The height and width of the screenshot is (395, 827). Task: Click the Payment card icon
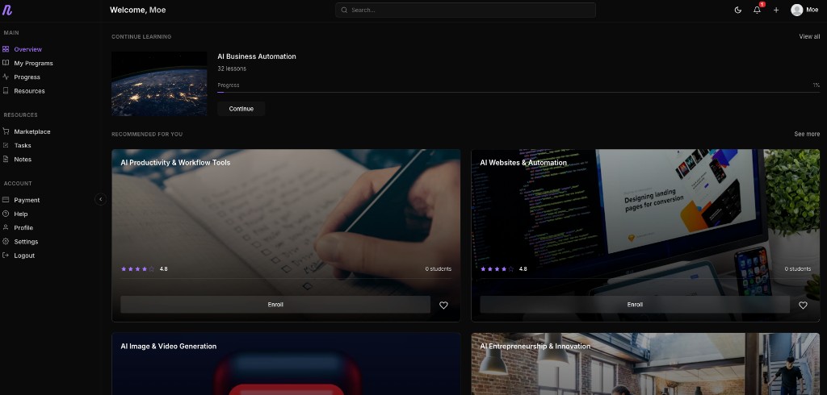point(6,200)
